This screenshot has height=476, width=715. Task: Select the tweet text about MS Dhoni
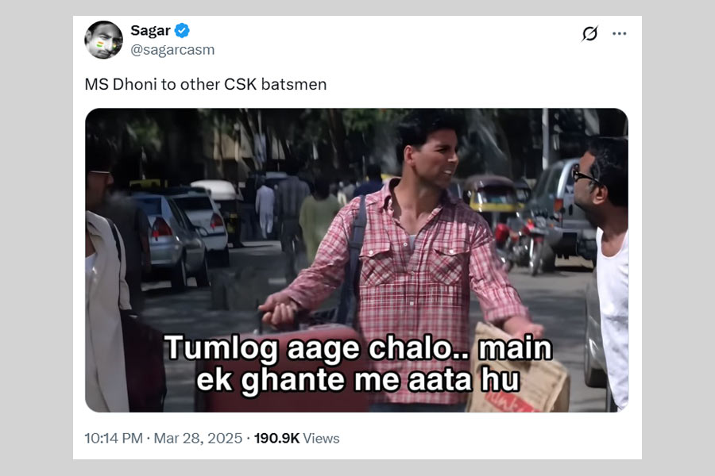coord(206,84)
